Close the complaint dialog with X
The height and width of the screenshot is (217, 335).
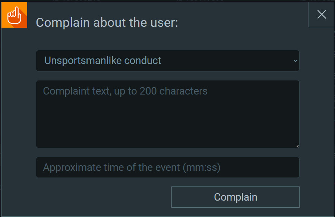click(321, 15)
